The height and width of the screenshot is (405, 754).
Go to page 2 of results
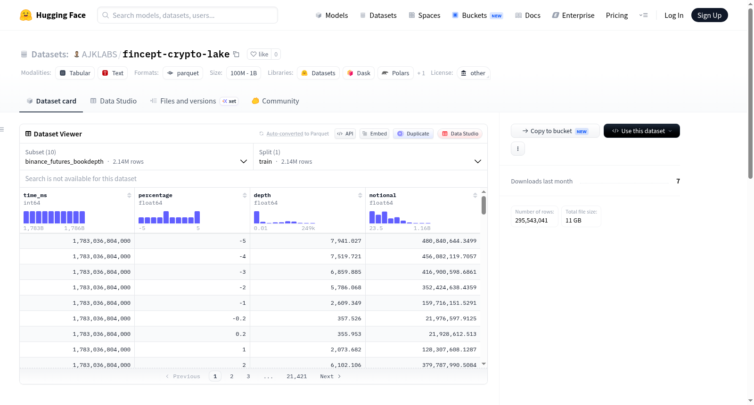pos(232,376)
